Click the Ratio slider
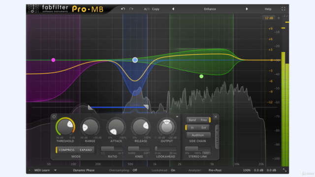 click(112, 148)
